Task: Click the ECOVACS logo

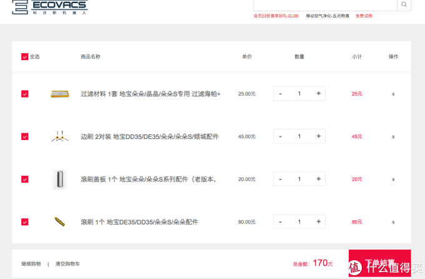Action: (x=49, y=7)
